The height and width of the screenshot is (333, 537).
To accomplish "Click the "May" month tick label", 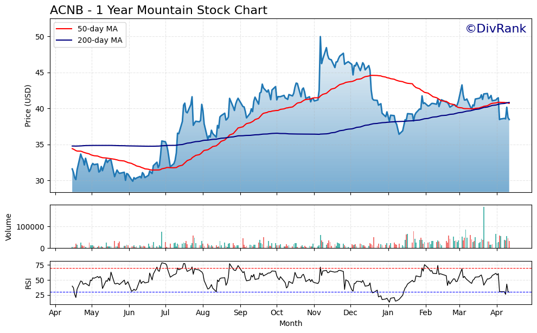I will [x=92, y=312].
